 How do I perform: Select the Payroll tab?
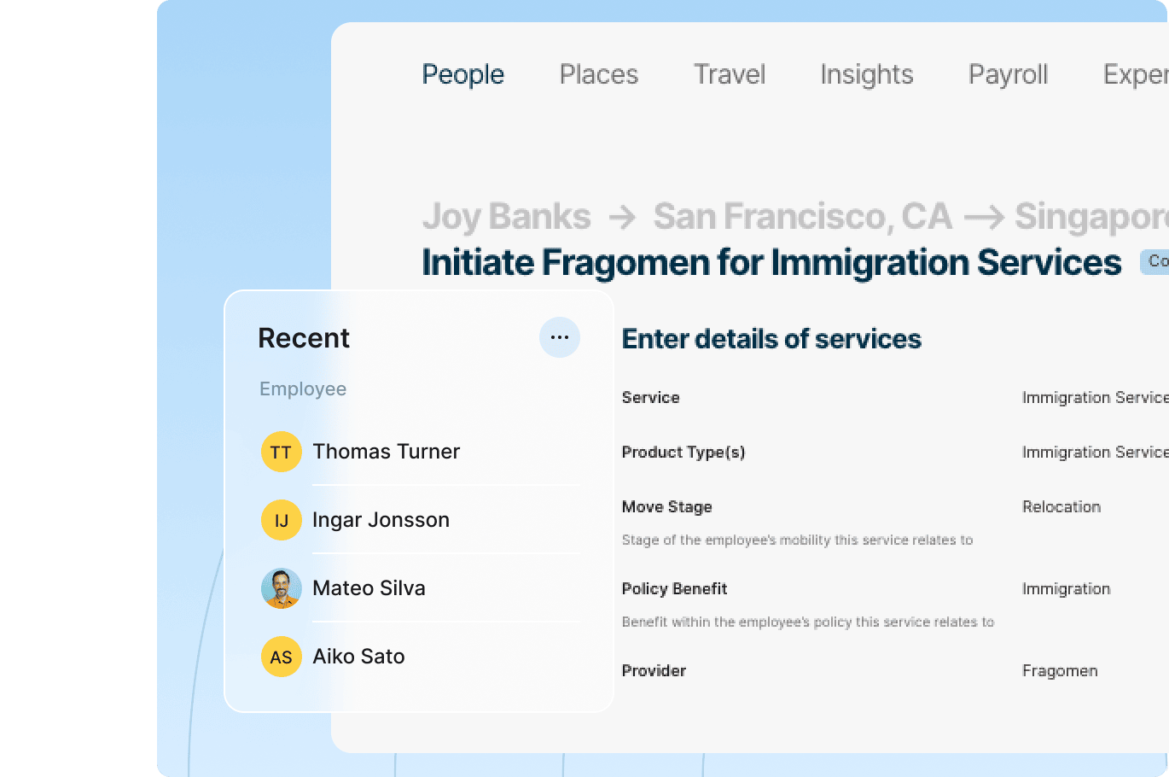coord(1008,74)
